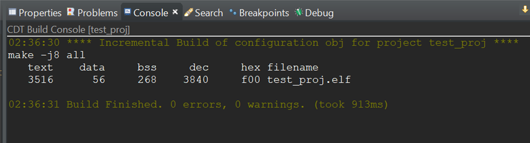Click the Problems tab's warning icon
The image size is (530, 143).
click(71, 12)
